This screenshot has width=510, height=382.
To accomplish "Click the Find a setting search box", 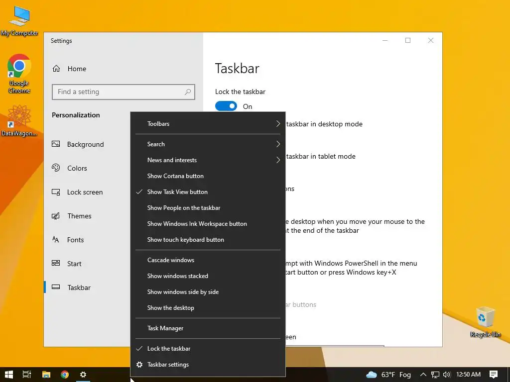I will click(x=124, y=92).
